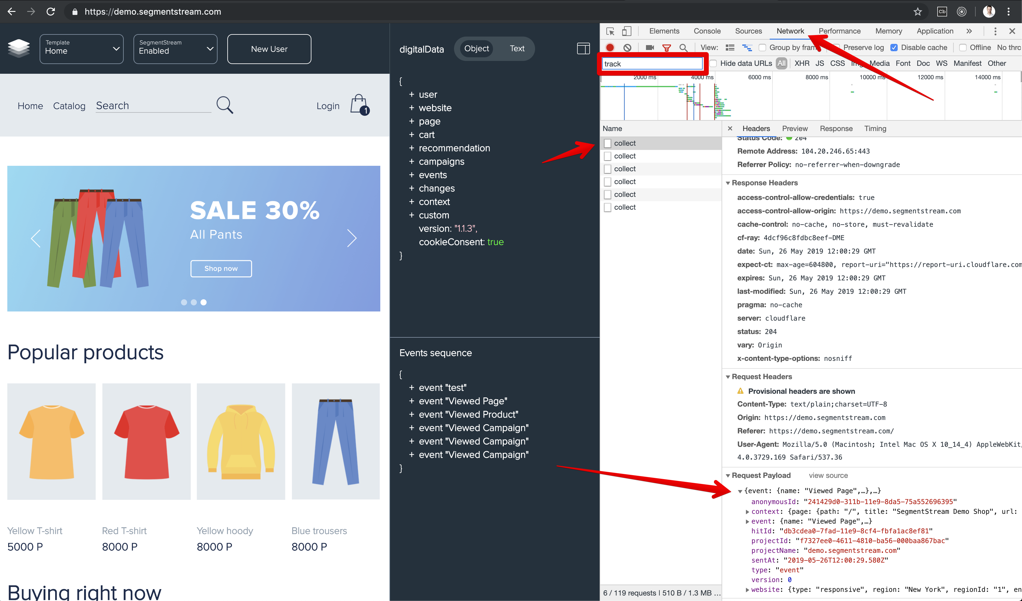
Task: Check Hide data URLs
Action: pyautogui.click(x=713, y=63)
